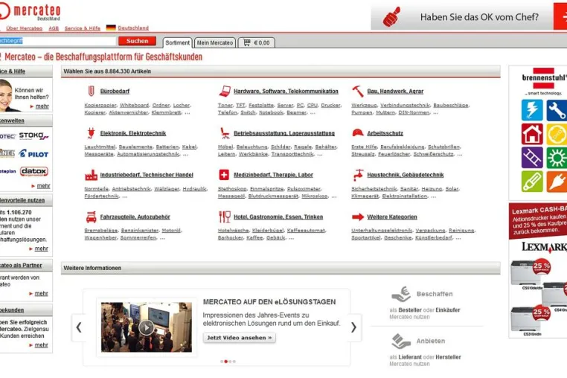Click the medical cross icon for Medizinbedarf
This screenshot has width=567, height=378.
224,175
